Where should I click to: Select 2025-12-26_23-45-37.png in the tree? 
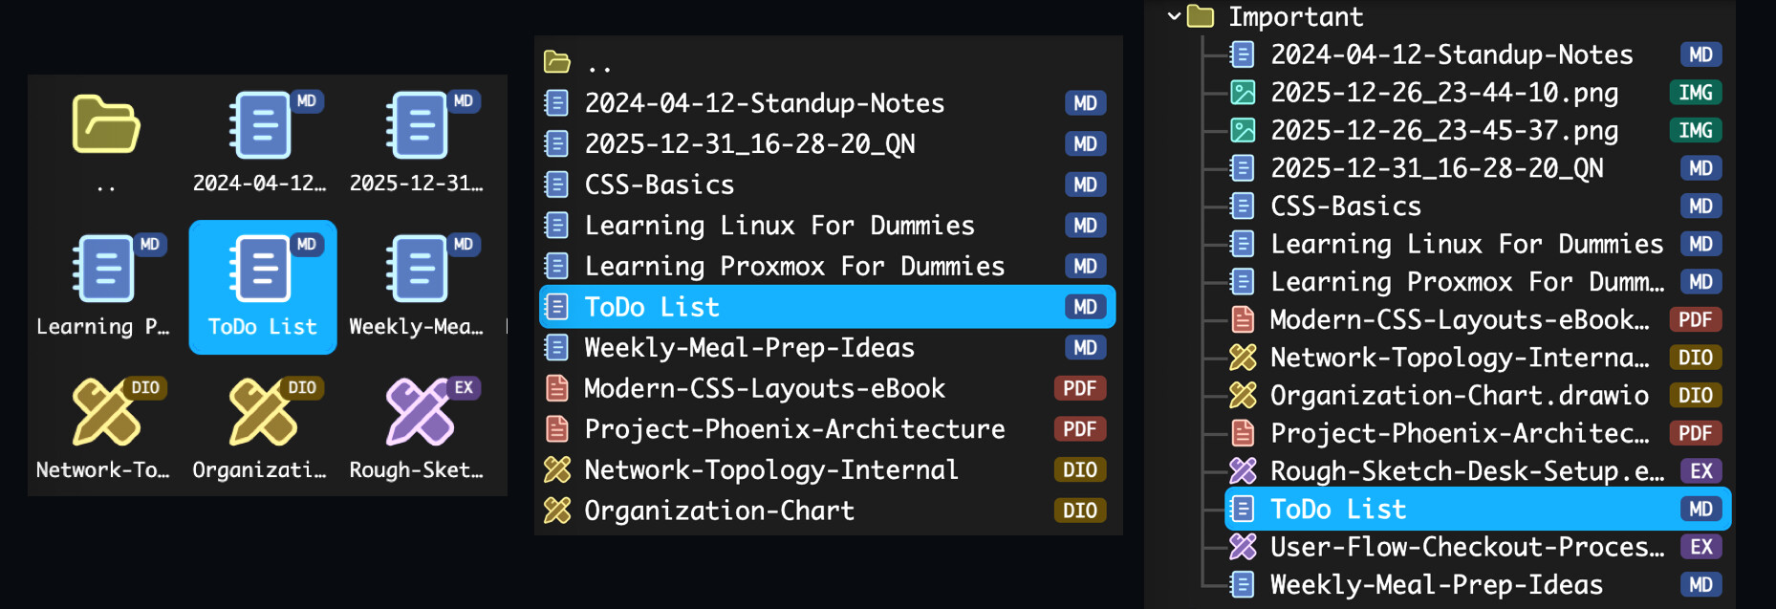[1443, 130]
